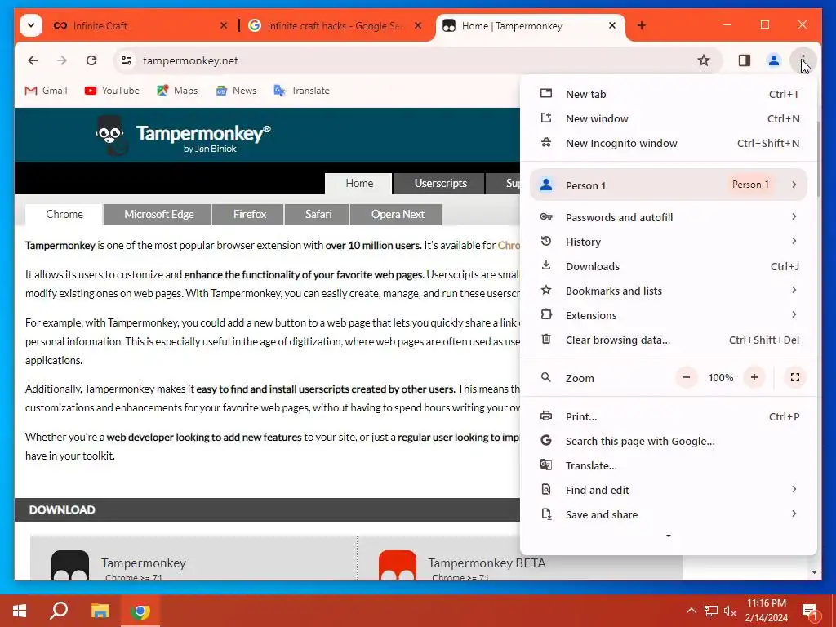This screenshot has width=836, height=627.
Task: Reload the Tampermonkey page
Action: 91,60
